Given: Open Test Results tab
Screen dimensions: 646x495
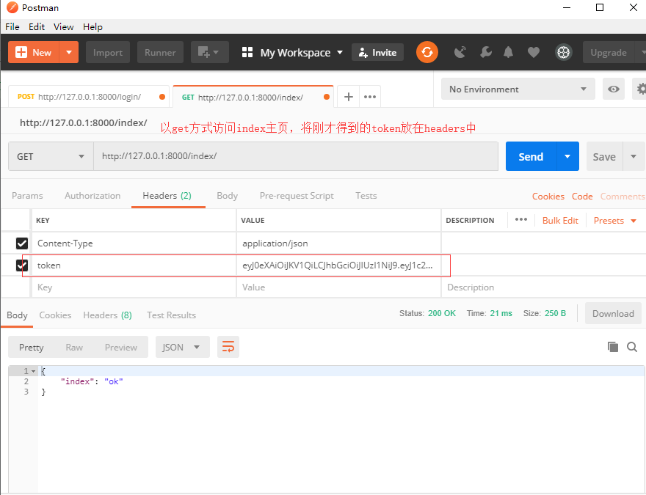Looking at the screenshot, I should click(171, 315).
